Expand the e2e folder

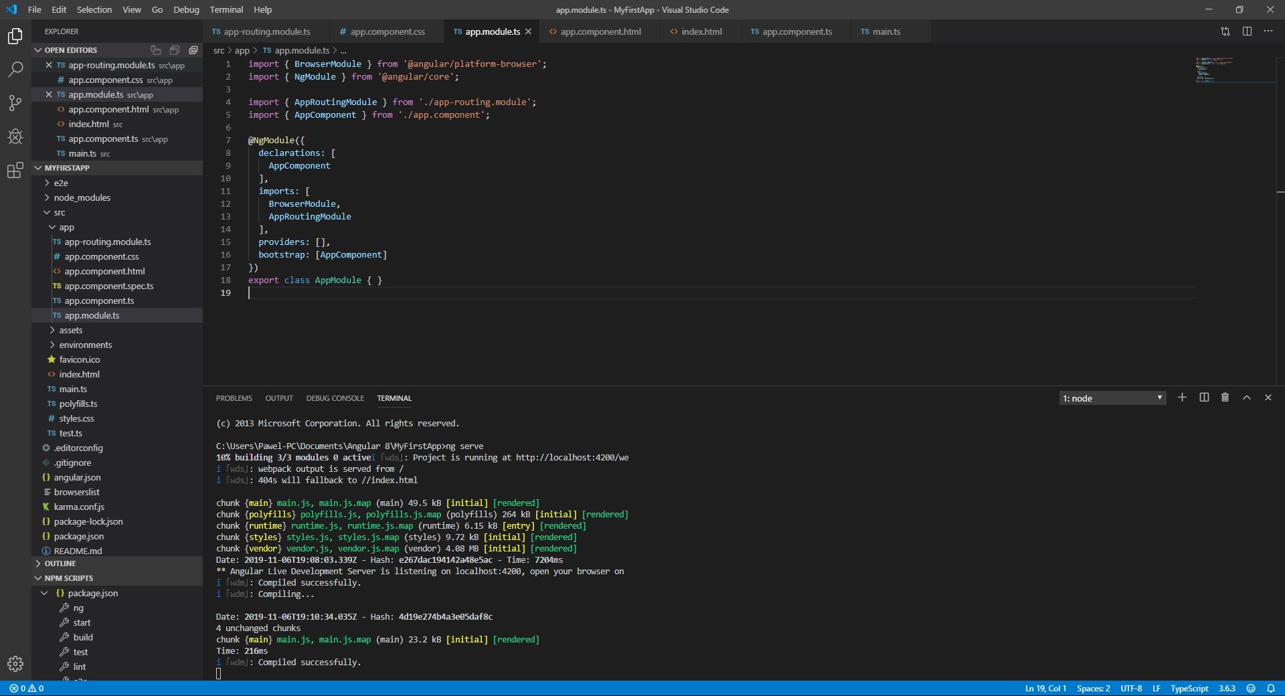[61, 183]
